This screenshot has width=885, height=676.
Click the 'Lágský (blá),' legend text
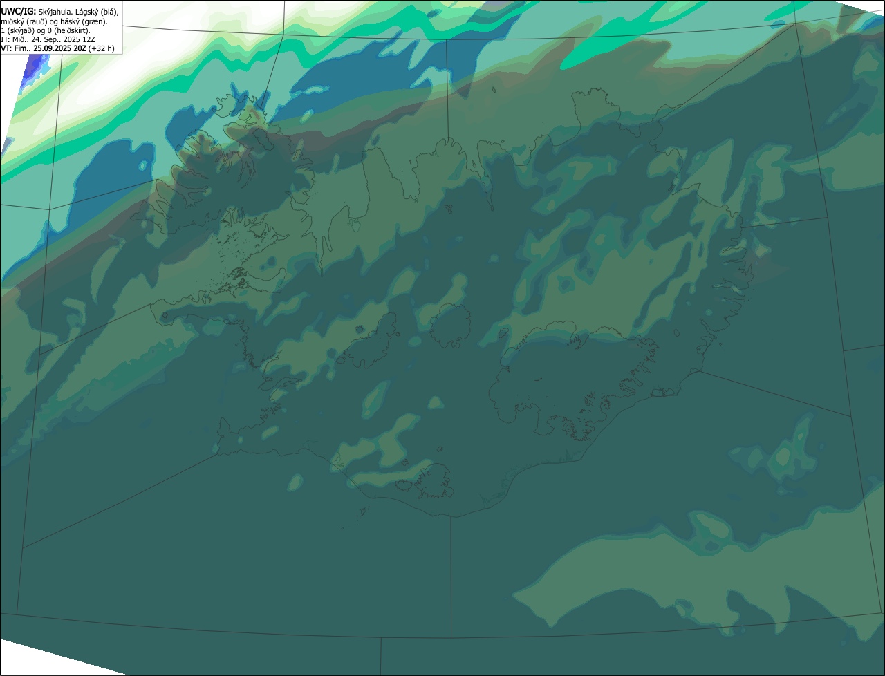tap(97, 12)
